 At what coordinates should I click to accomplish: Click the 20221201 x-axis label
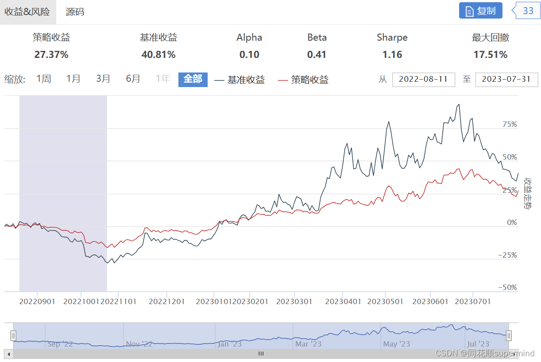coord(167,302)
